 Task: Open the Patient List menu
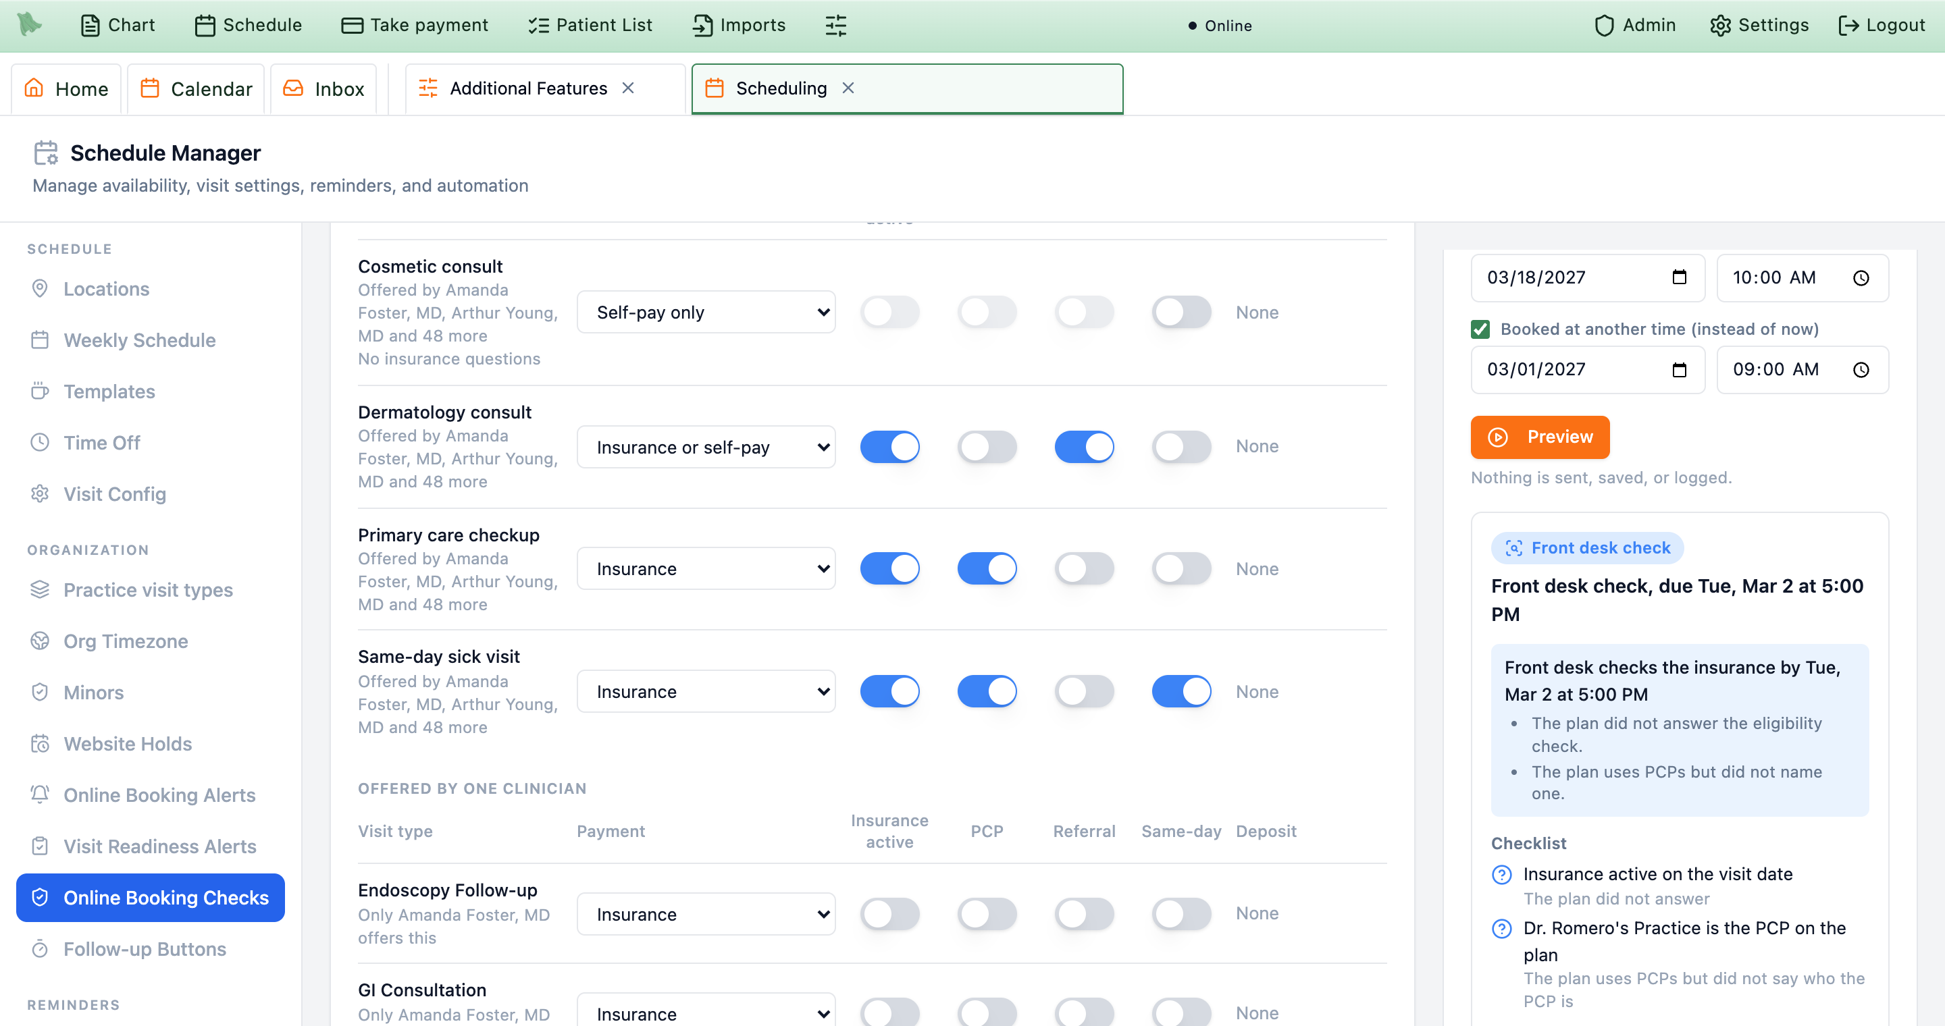pyautogui.click(x=590, y=26)
